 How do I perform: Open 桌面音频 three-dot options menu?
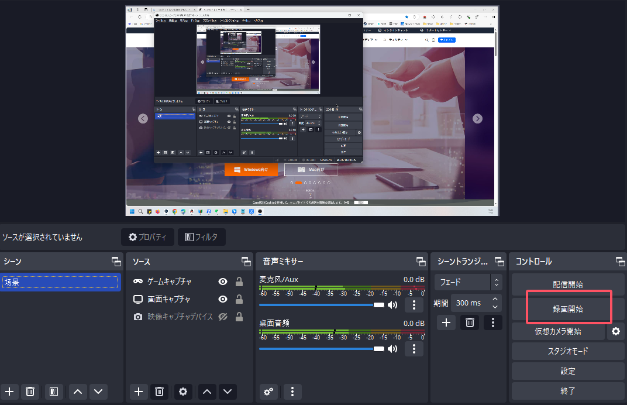[x=414, y=349]
